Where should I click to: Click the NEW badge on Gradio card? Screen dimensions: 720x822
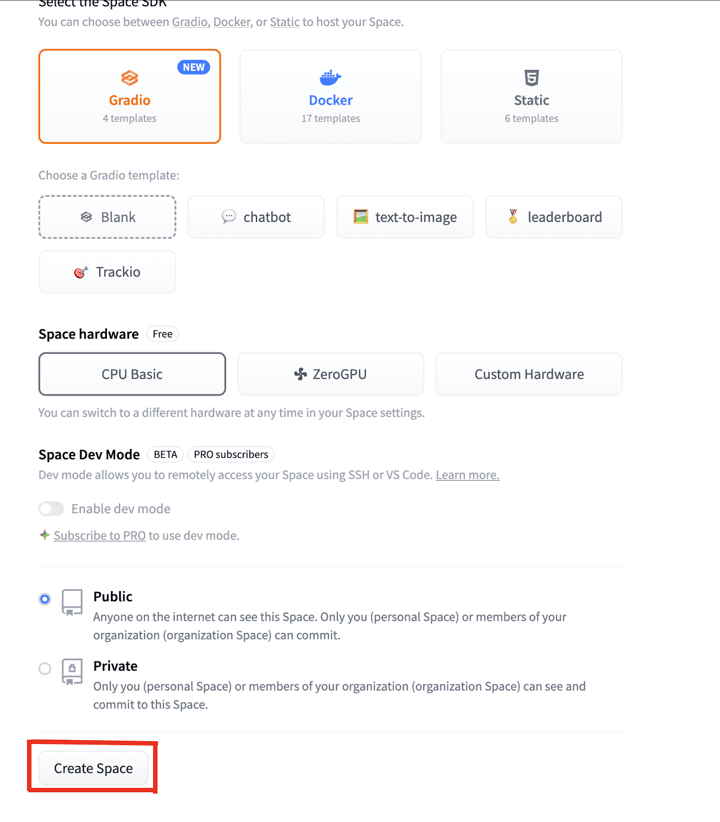194,67
